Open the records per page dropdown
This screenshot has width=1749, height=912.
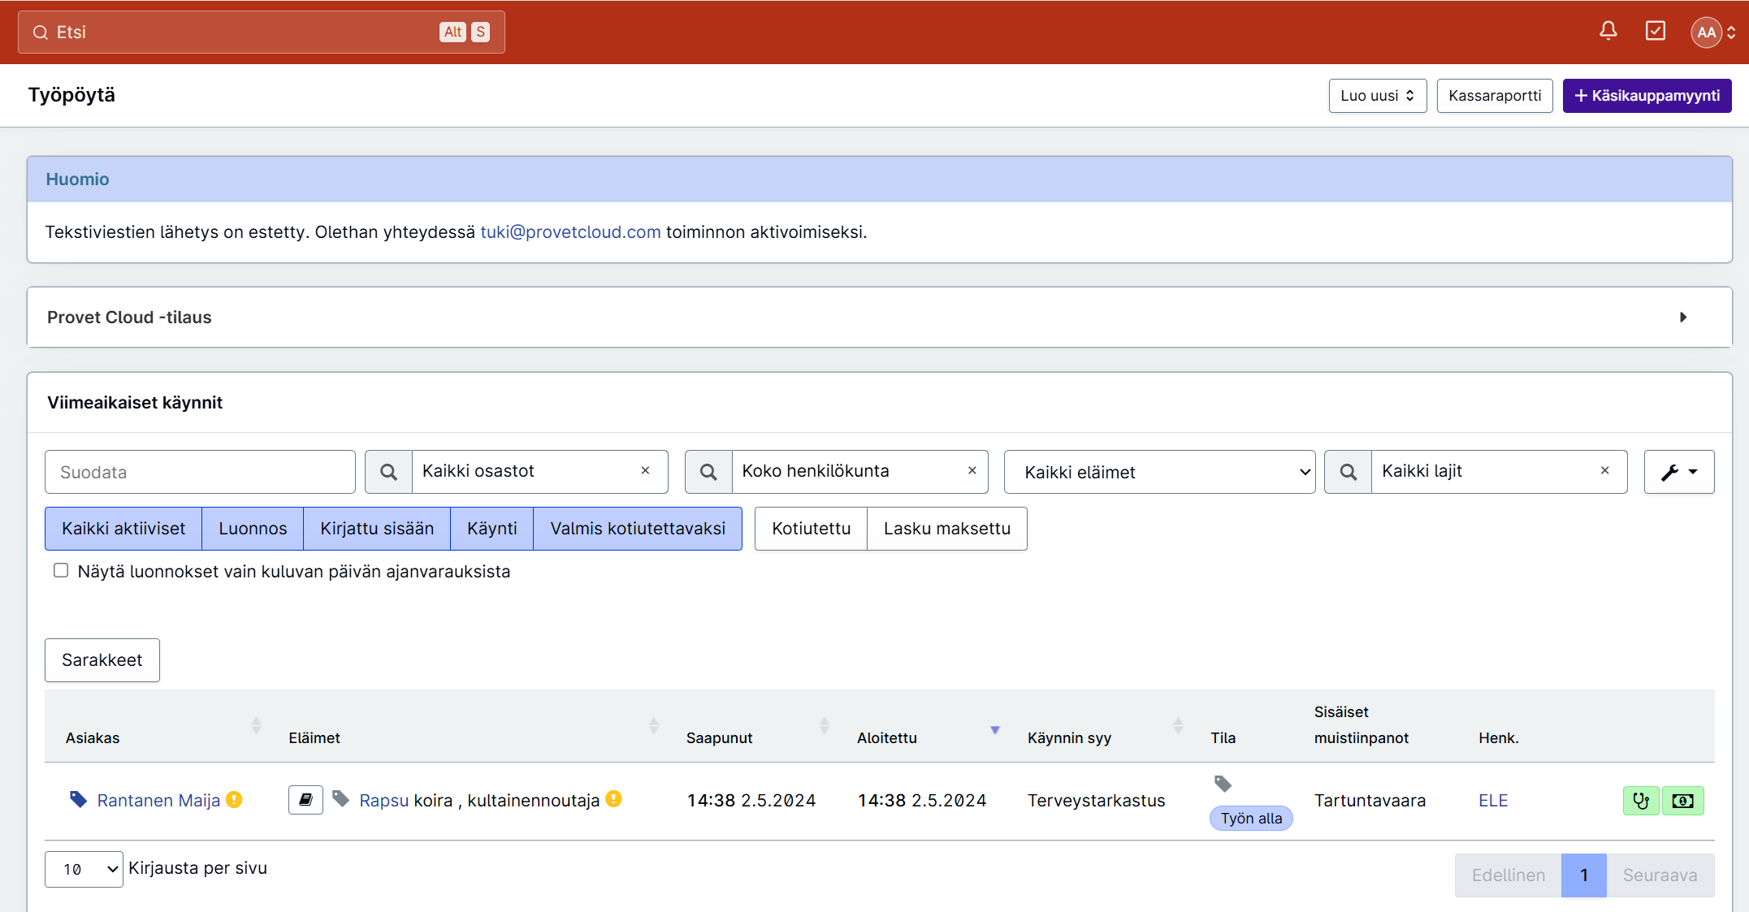pos(84,869)
